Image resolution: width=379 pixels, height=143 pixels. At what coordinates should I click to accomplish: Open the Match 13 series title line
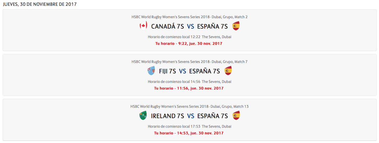[x=189, y=107]
